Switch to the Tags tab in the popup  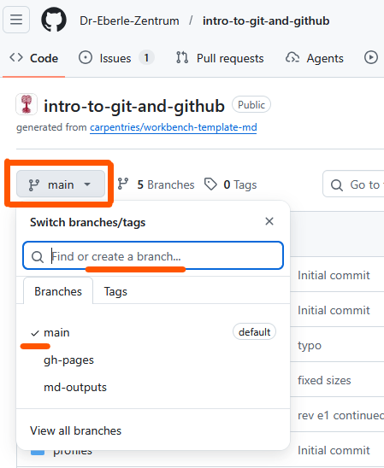tap(115, 291)
